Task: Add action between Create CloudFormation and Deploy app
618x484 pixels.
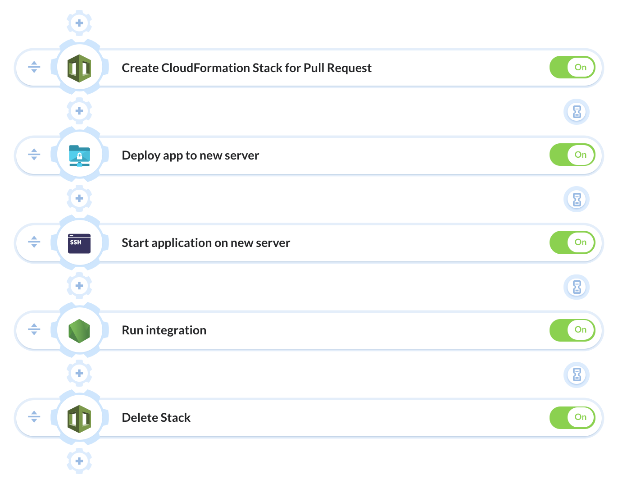Action: point(79,111)
